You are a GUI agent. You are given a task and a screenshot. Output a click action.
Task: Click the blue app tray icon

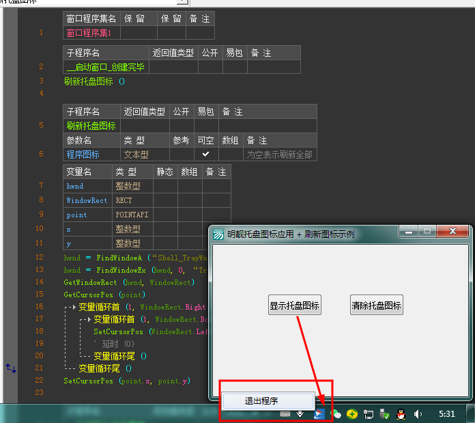(319, 413)
